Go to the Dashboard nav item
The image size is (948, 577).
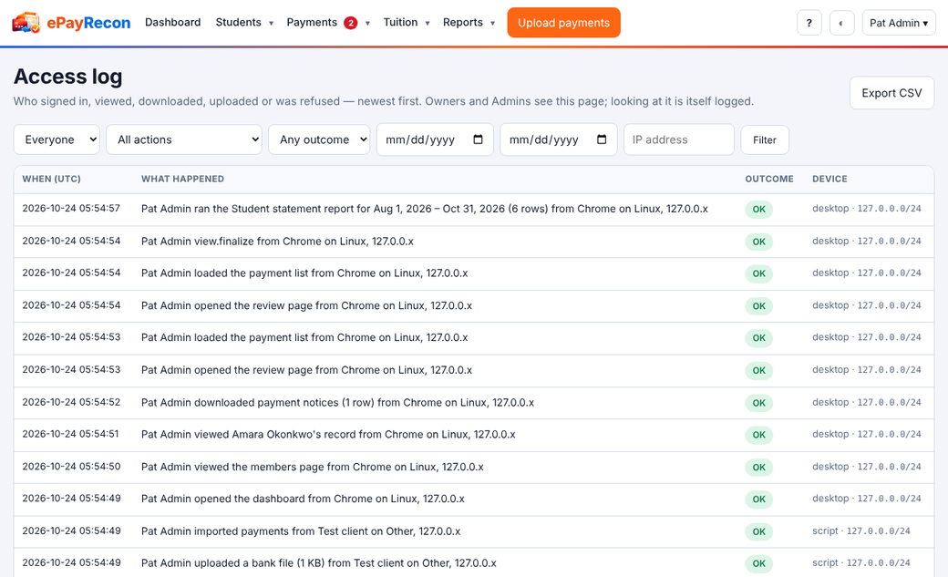(x=173, y=23)
